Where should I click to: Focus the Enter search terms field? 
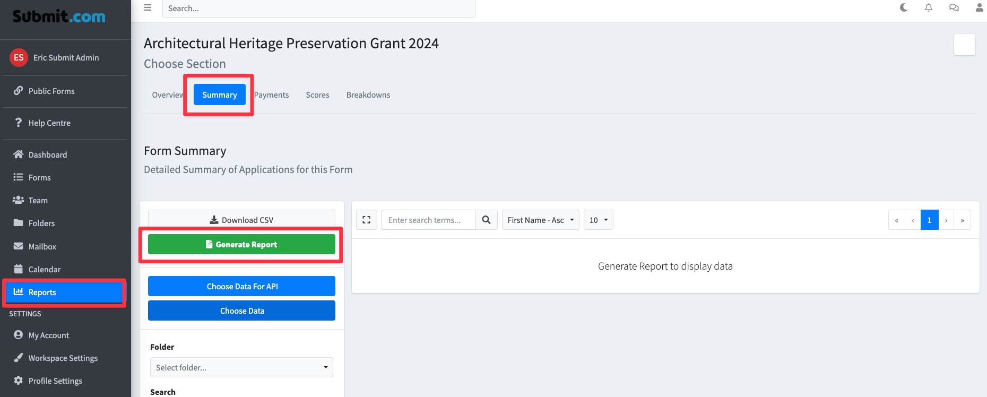coord(428,220)
